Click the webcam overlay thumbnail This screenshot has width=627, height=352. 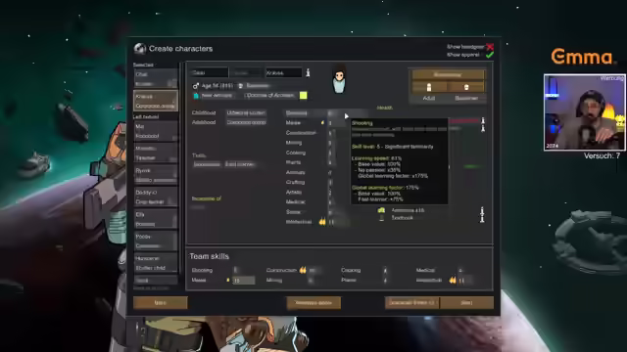tap(584, 112)
